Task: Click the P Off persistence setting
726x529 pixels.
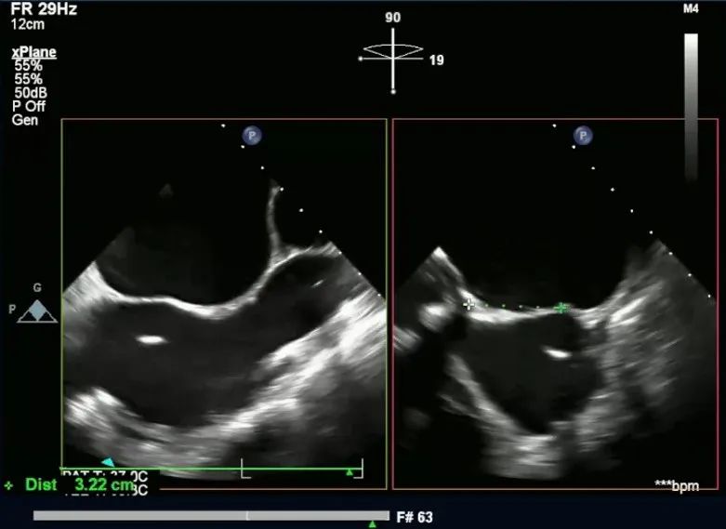Action: [28, 106]
